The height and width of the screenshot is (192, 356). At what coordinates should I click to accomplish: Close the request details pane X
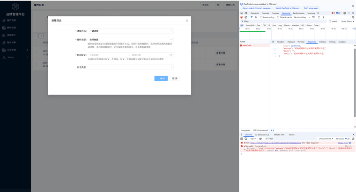pos(273,42)
